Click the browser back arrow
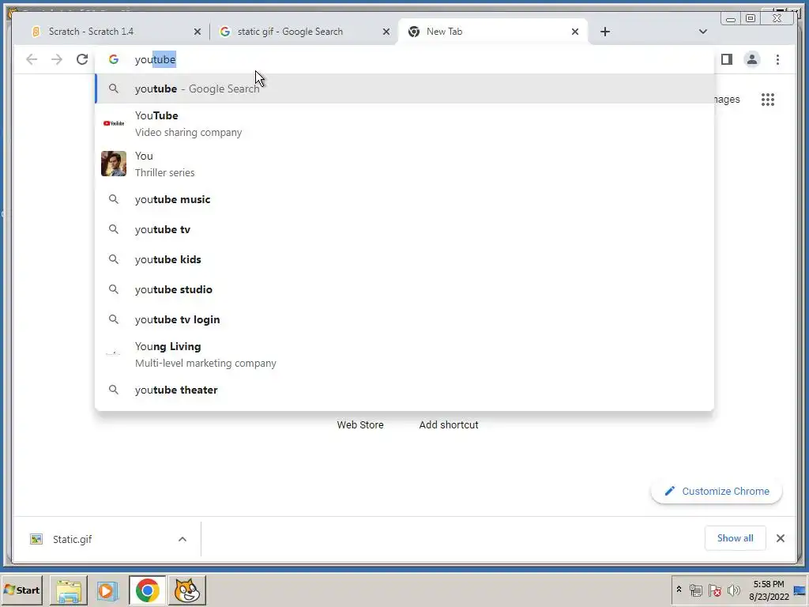 32,59
